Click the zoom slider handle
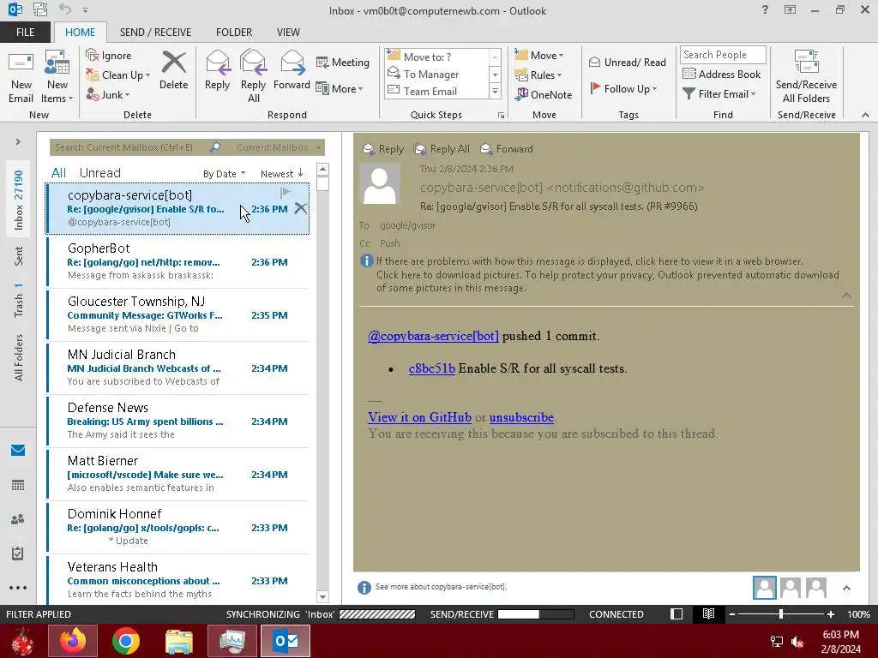This screenshot has height=658, width=878. click(x=780, y=613)
